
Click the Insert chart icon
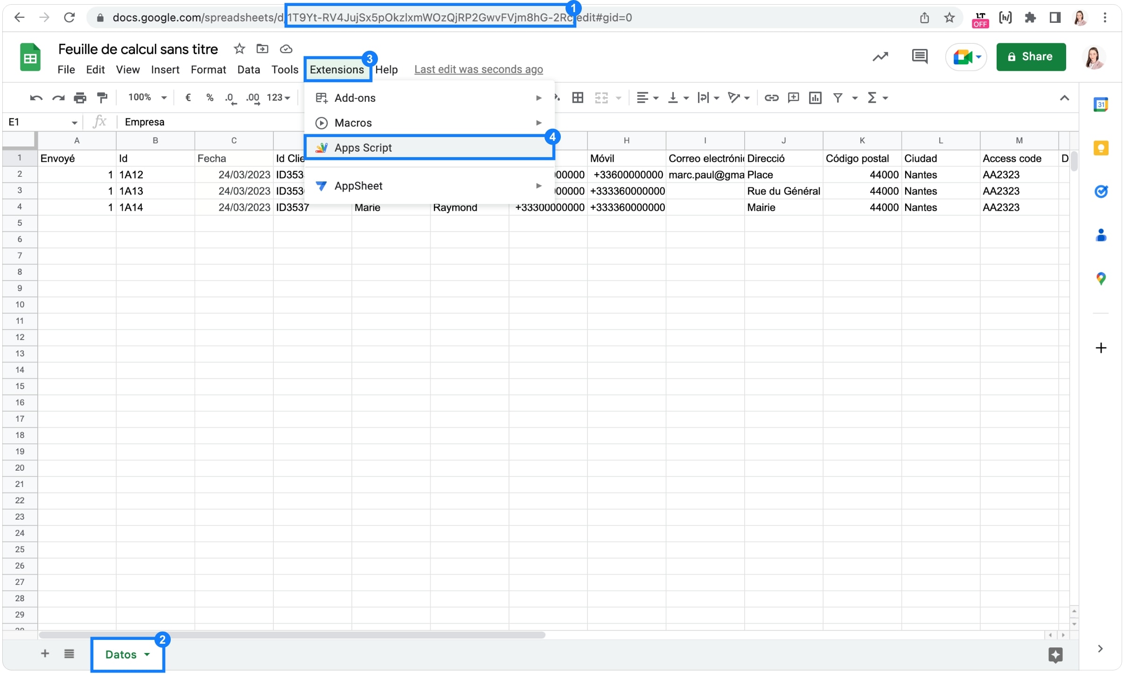point(815,97)
